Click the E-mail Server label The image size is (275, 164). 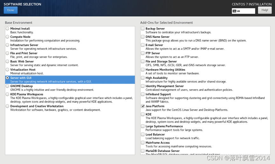pyautogui.click(x=154, y=45)
